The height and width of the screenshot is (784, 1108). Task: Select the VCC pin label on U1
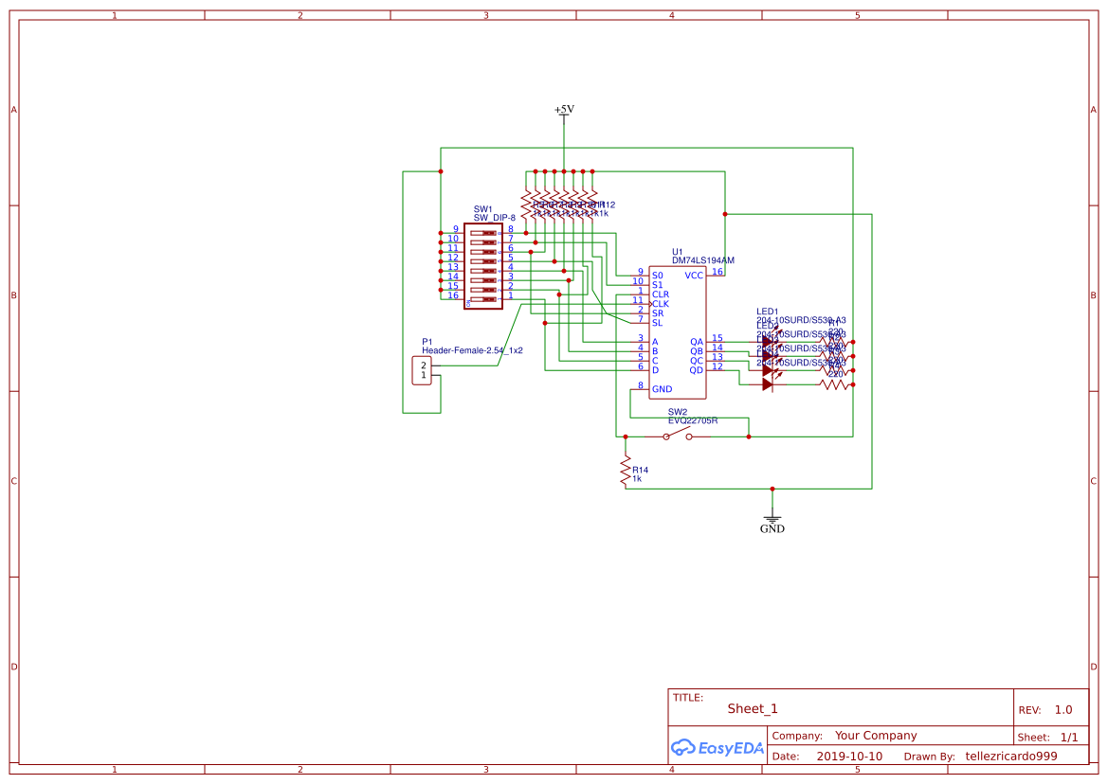694,276
